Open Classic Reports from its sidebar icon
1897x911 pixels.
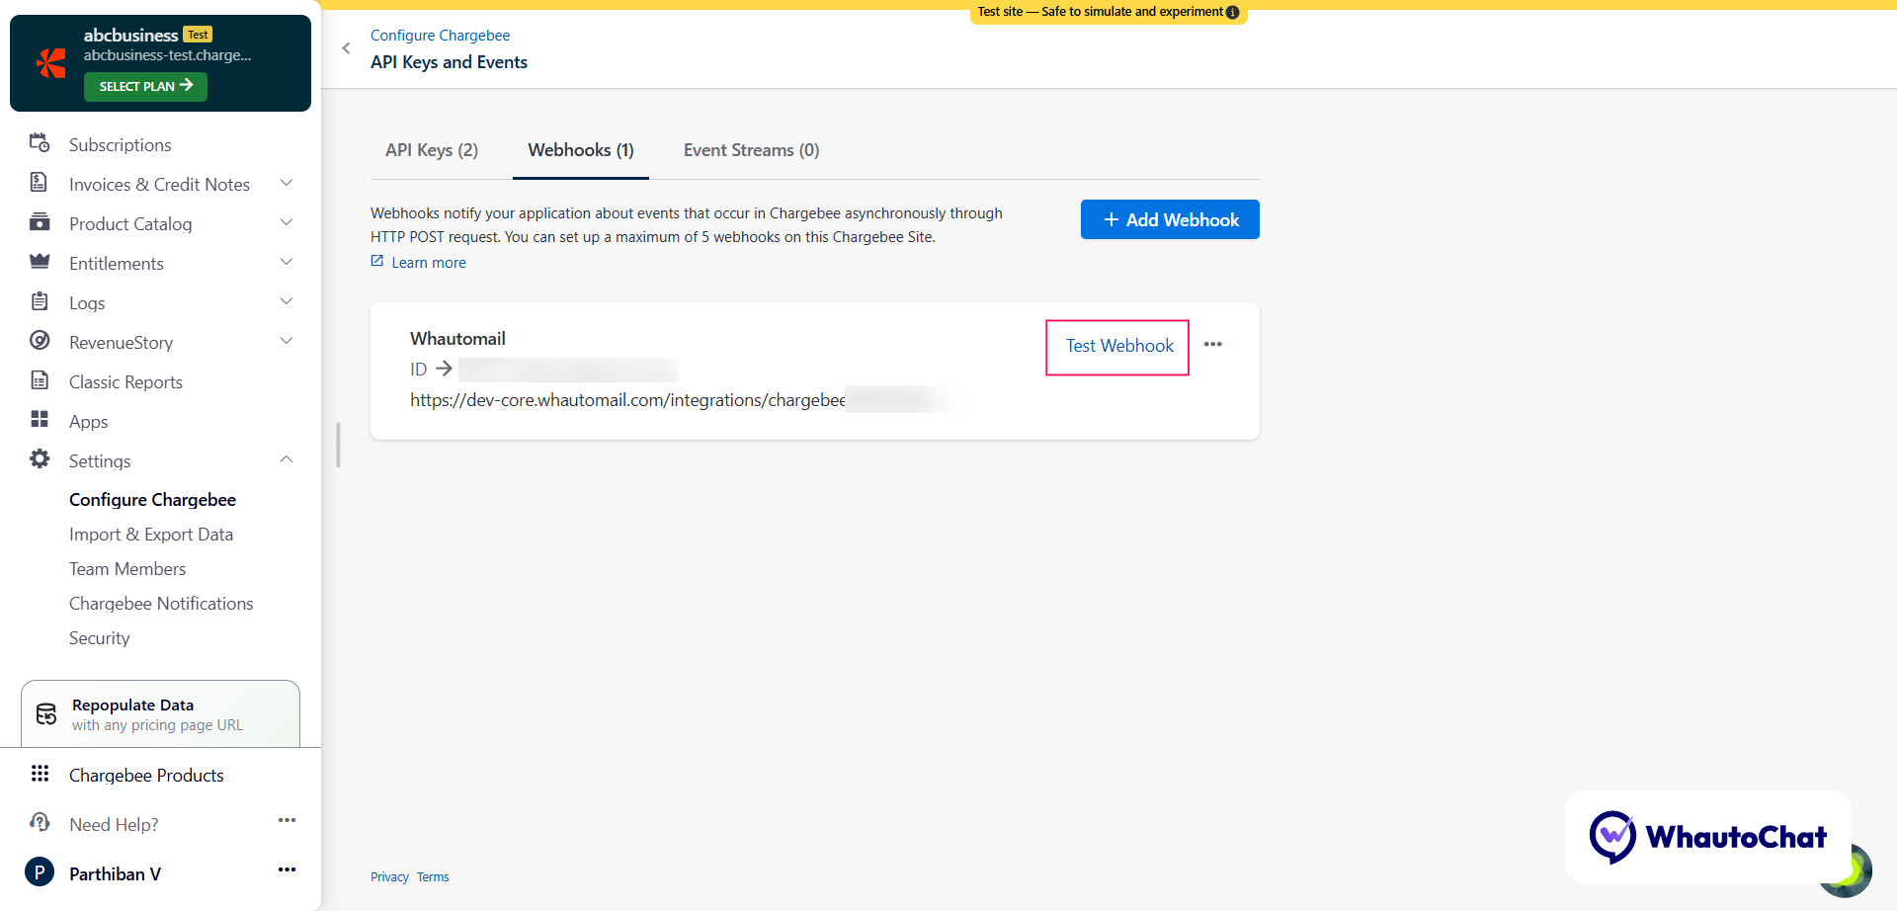(x=40, y=380)
